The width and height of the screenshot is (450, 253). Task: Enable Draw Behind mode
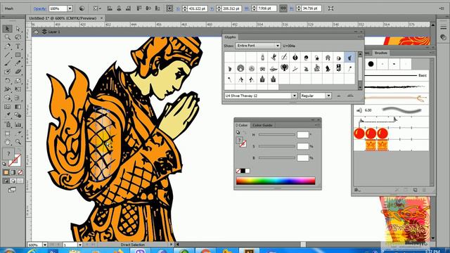tap(13, 181)
